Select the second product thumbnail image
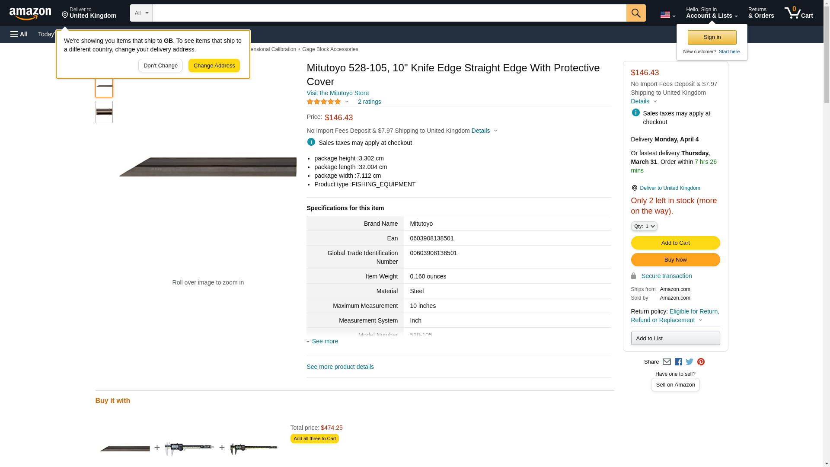 coord(104,112)
